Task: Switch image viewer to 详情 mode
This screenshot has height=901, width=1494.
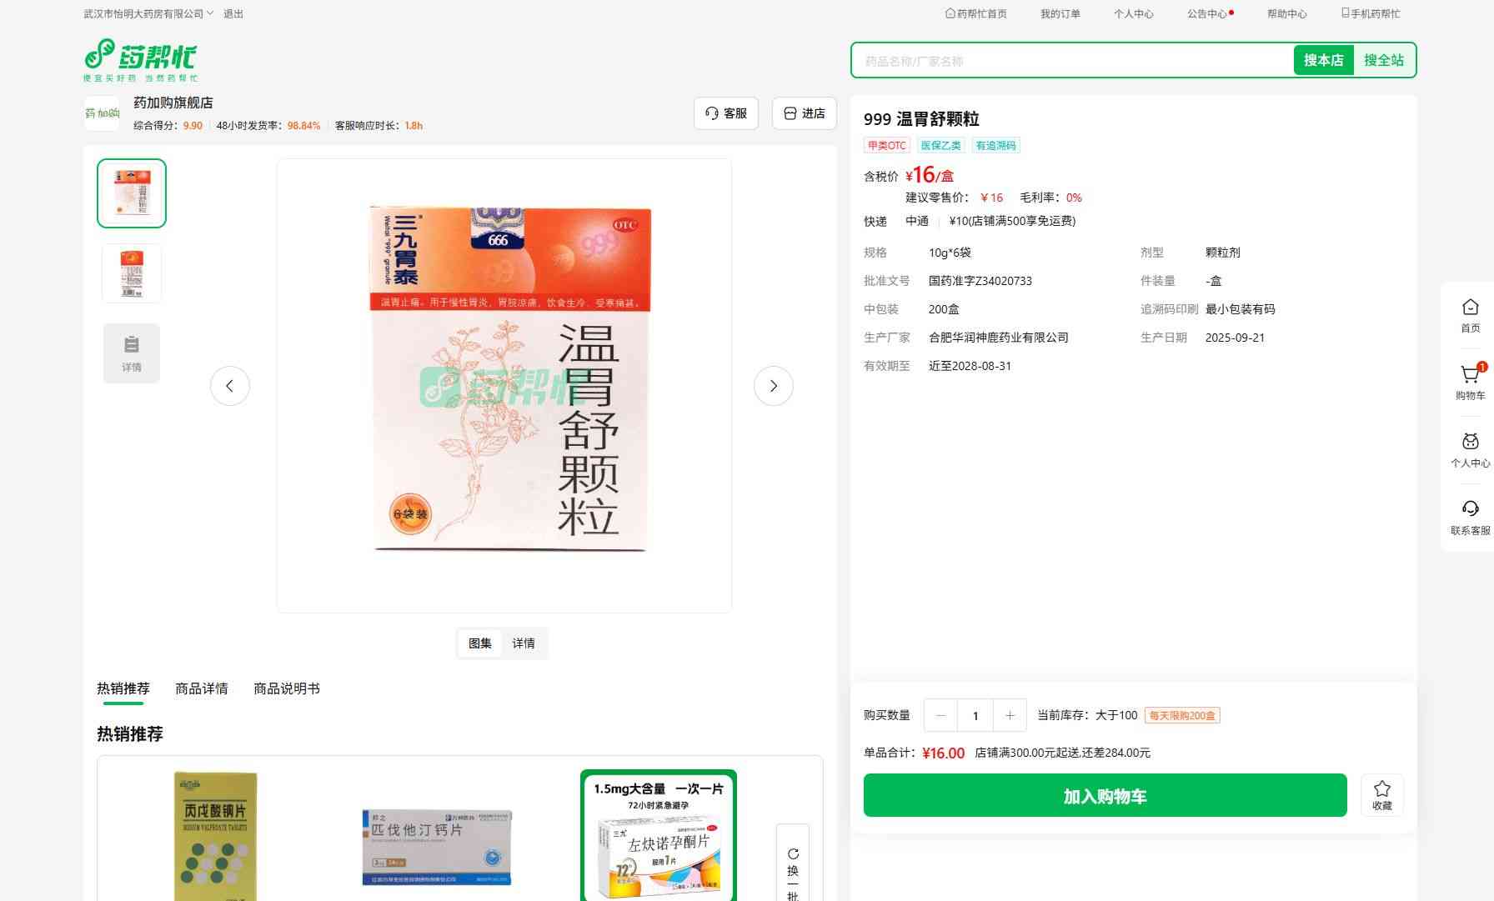Action: (x=524, y=643)
